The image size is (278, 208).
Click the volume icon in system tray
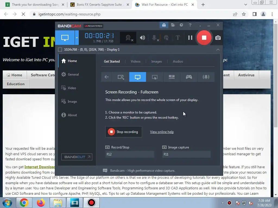point(251,203)
